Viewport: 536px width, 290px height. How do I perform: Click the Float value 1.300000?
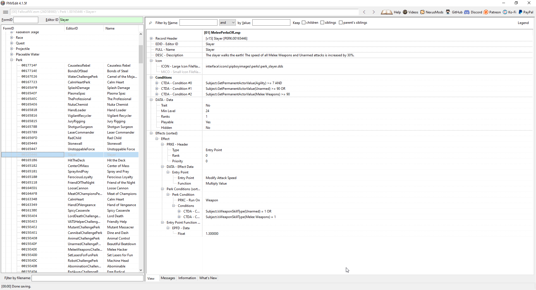212,234
